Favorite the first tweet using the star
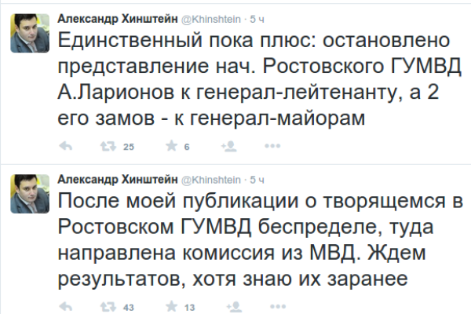The image size is (471, 314). [169, 146]
